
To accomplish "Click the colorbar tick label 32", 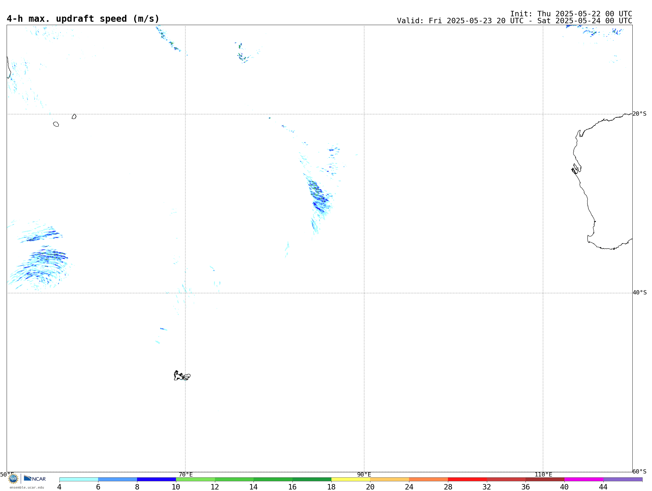I will (x=487, y=487).
